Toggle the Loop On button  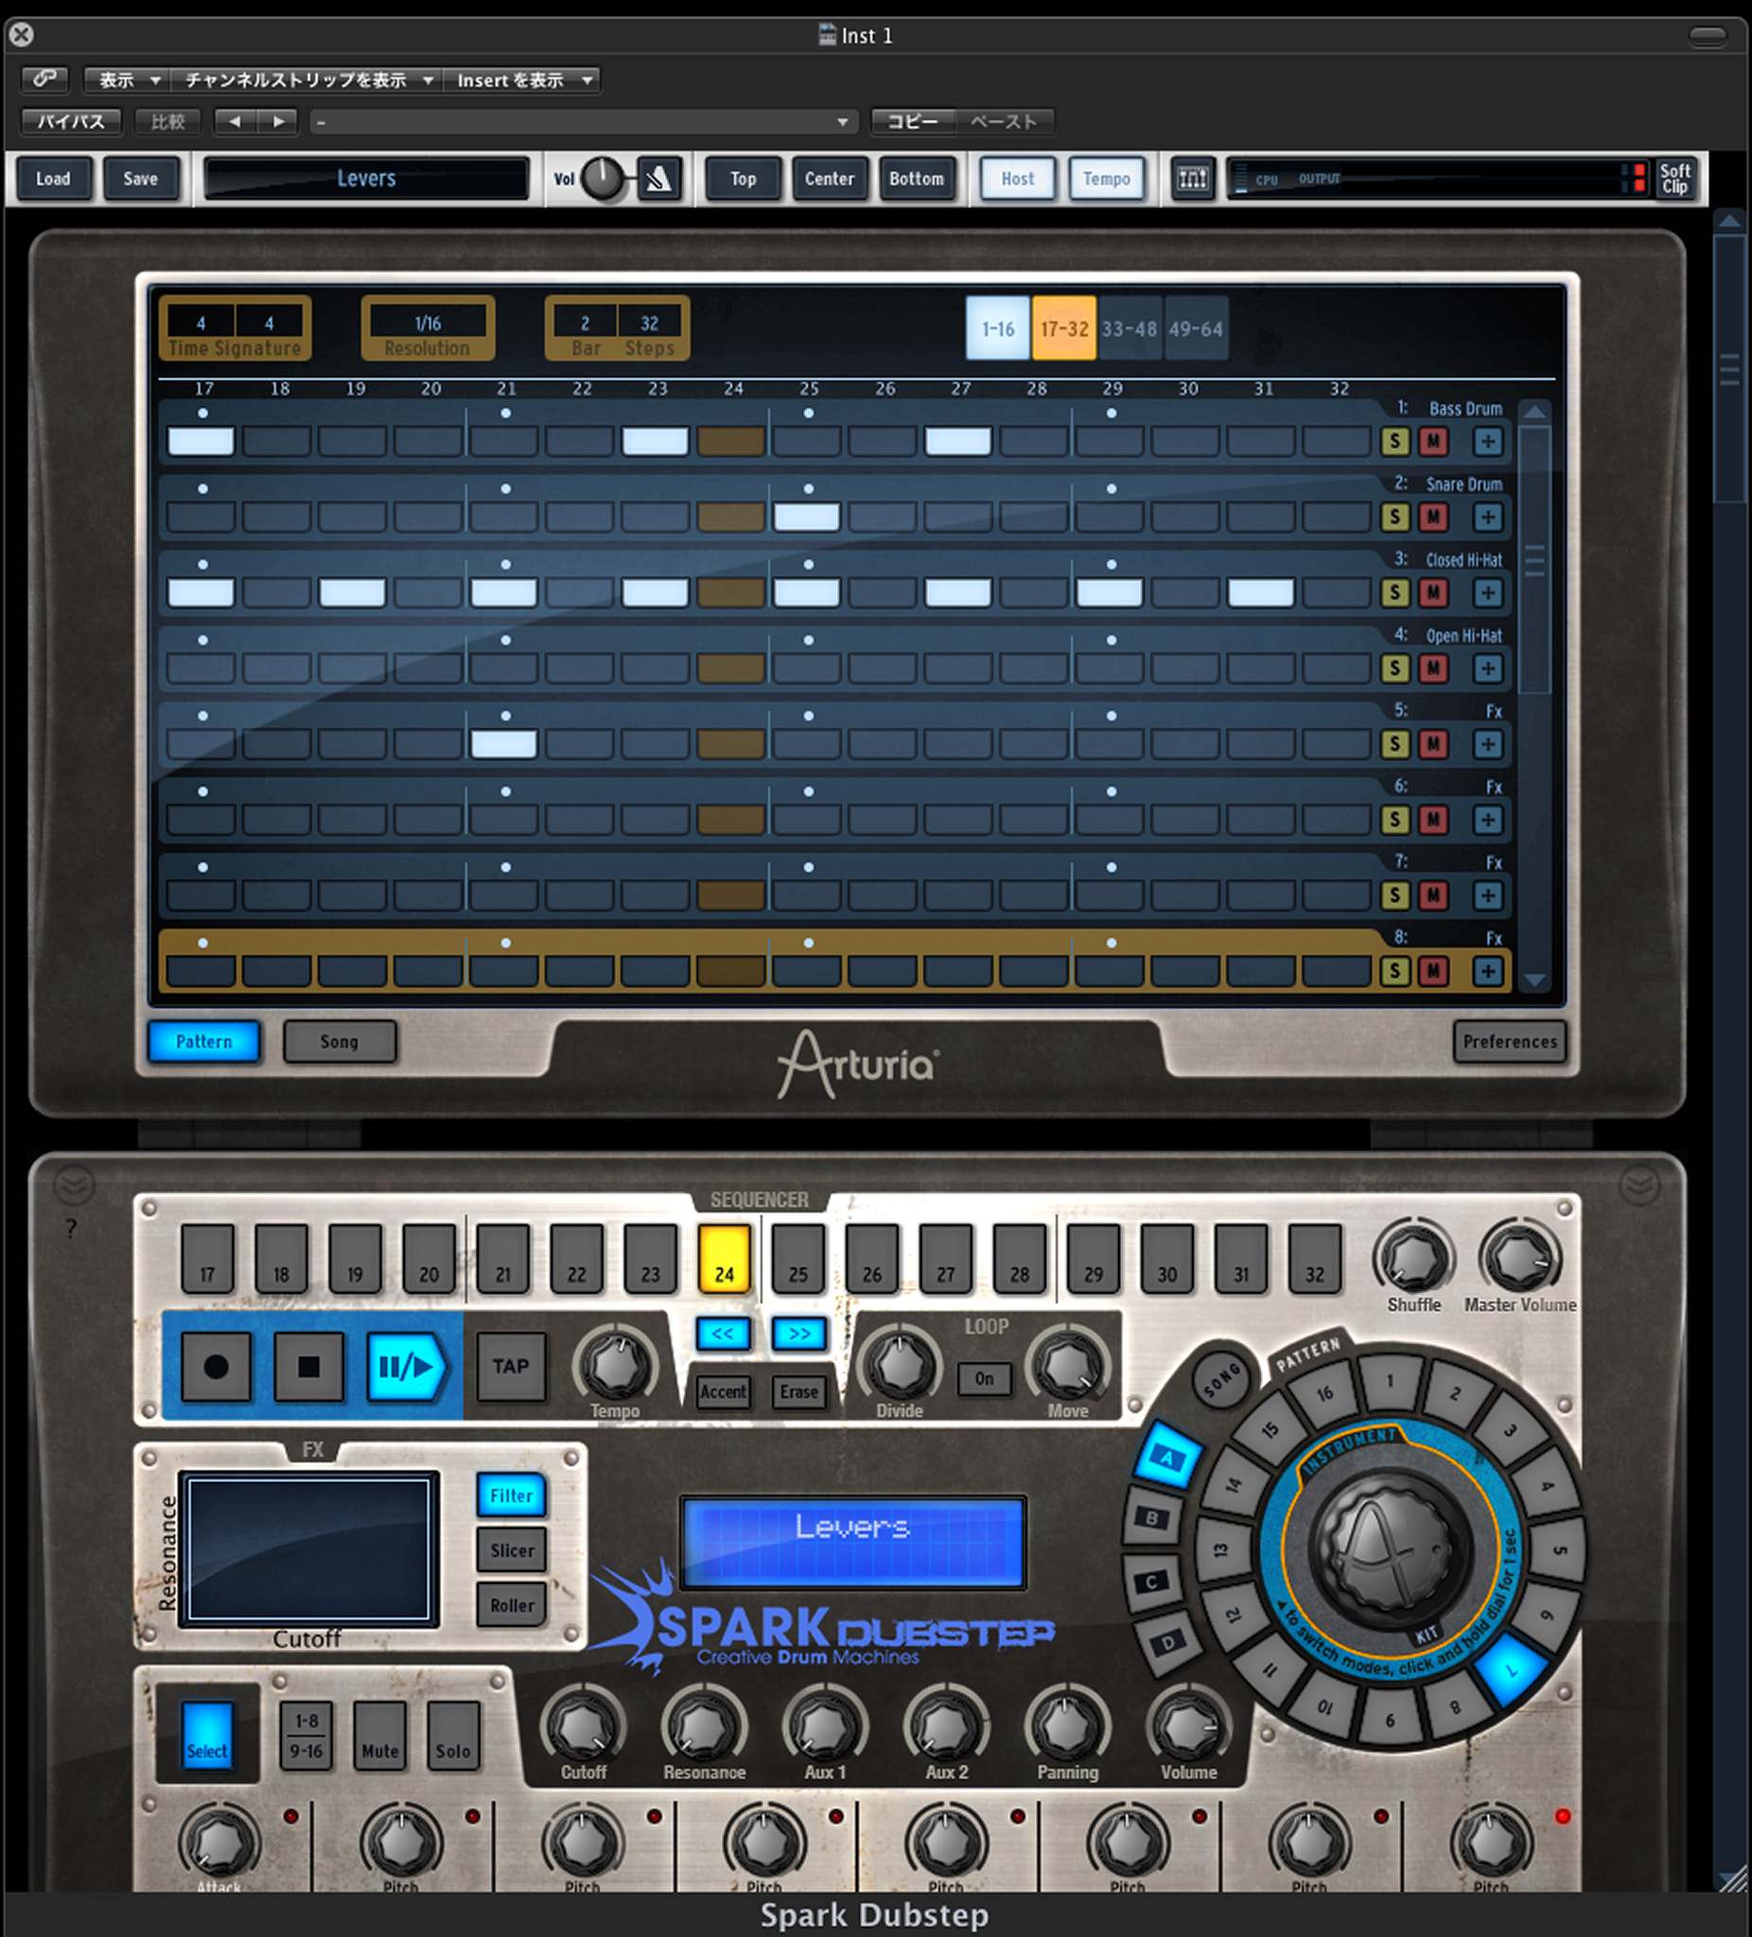click(984, 1379)
